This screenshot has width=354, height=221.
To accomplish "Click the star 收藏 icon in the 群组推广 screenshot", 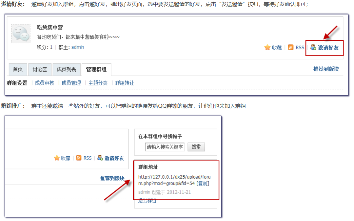I will click(57, 158).
